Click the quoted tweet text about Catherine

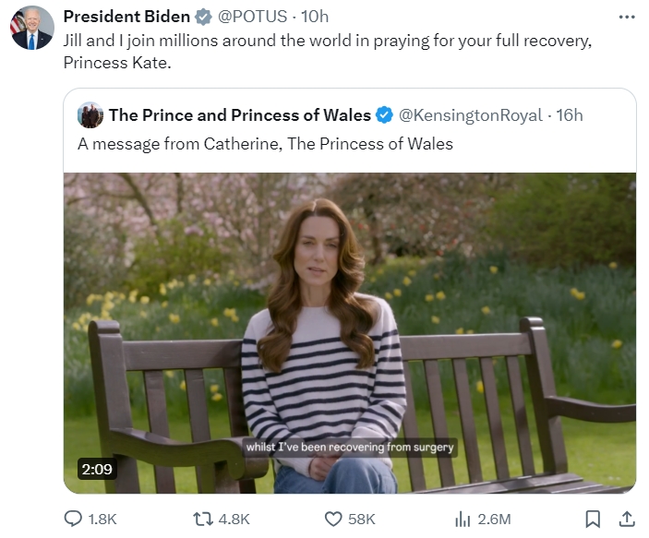coord(265,144)
